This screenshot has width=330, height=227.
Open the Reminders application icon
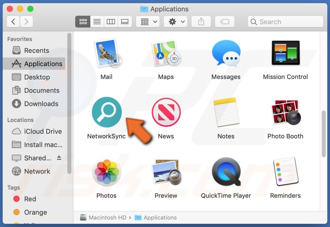pos(286,172)
